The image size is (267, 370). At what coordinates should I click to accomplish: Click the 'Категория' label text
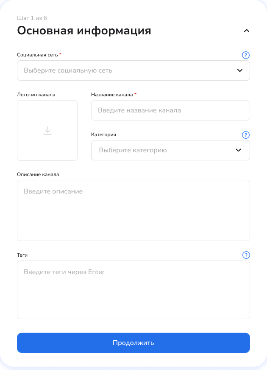tap(103, 135)
